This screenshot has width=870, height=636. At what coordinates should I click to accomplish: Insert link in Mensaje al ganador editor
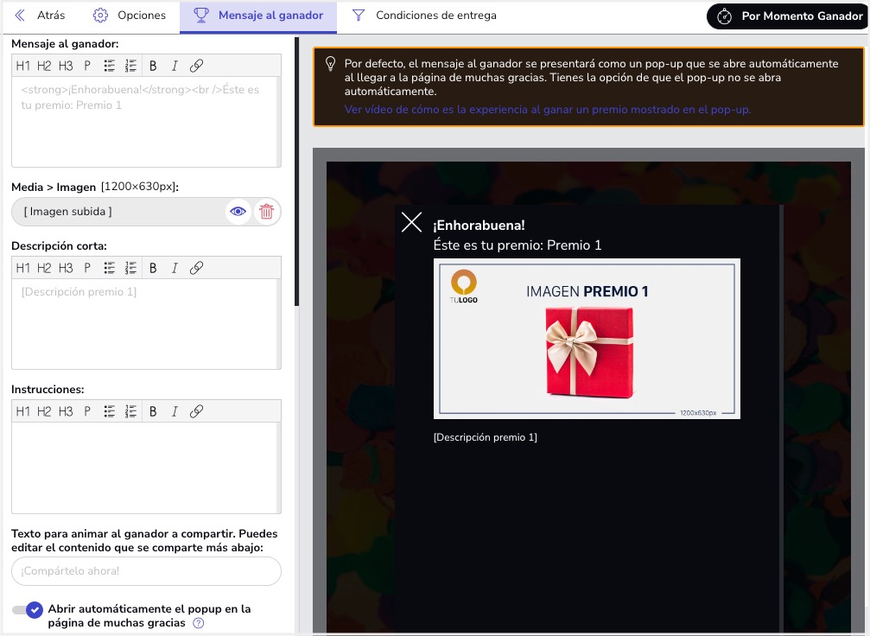click(196, 66)
